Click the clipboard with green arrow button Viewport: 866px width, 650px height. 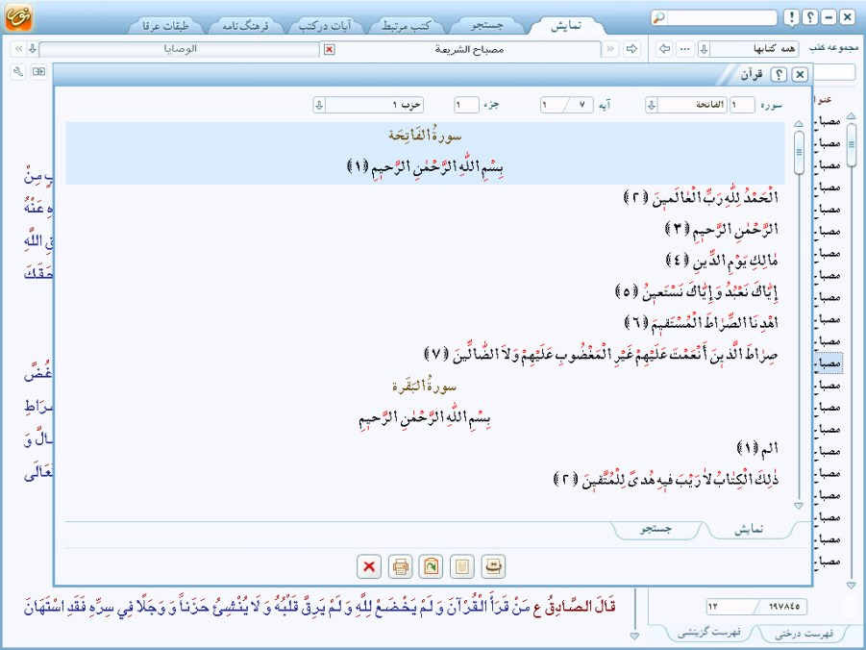(x=431, y=566)
